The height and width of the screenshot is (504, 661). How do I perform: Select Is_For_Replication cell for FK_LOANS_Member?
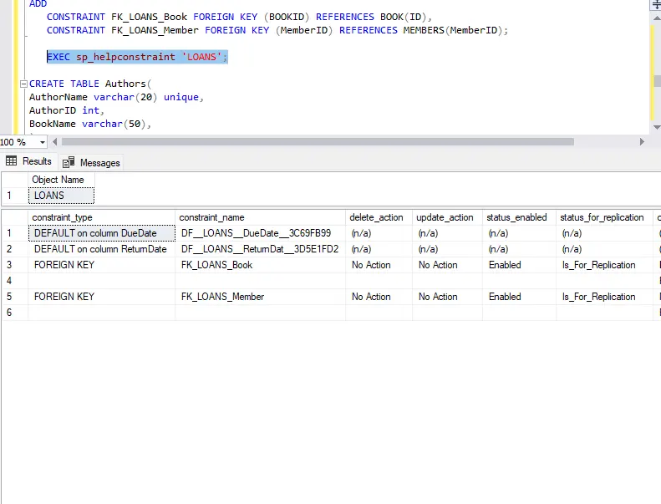[604, 297]
